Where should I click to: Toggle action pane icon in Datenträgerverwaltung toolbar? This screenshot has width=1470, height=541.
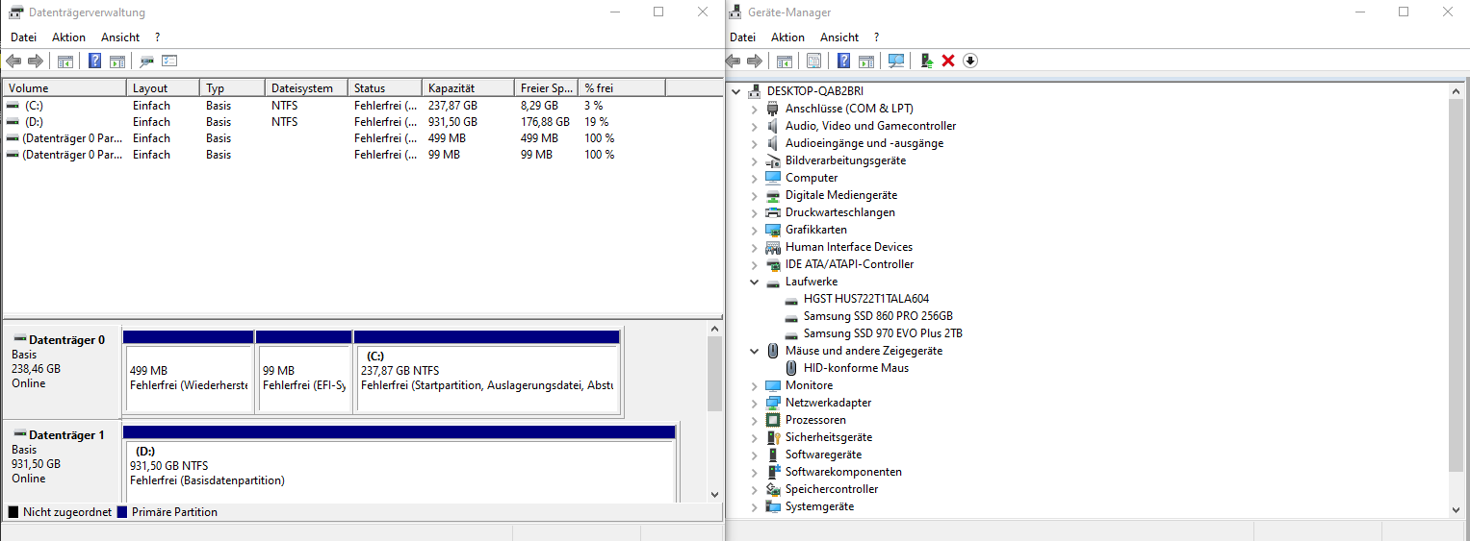tap(117, 61)
